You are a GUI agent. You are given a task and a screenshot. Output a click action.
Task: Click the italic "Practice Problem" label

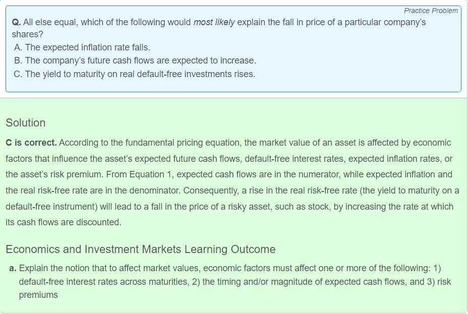point(431,11)
